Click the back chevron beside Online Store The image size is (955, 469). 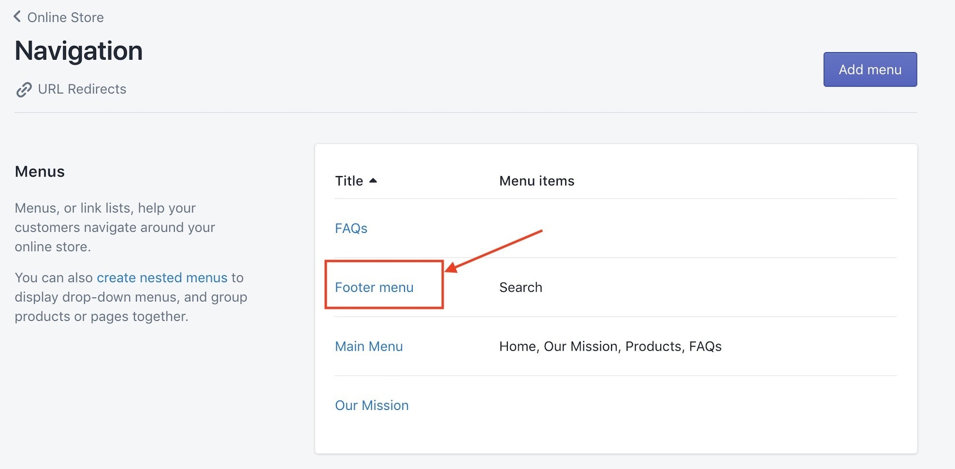coord(17,17)
